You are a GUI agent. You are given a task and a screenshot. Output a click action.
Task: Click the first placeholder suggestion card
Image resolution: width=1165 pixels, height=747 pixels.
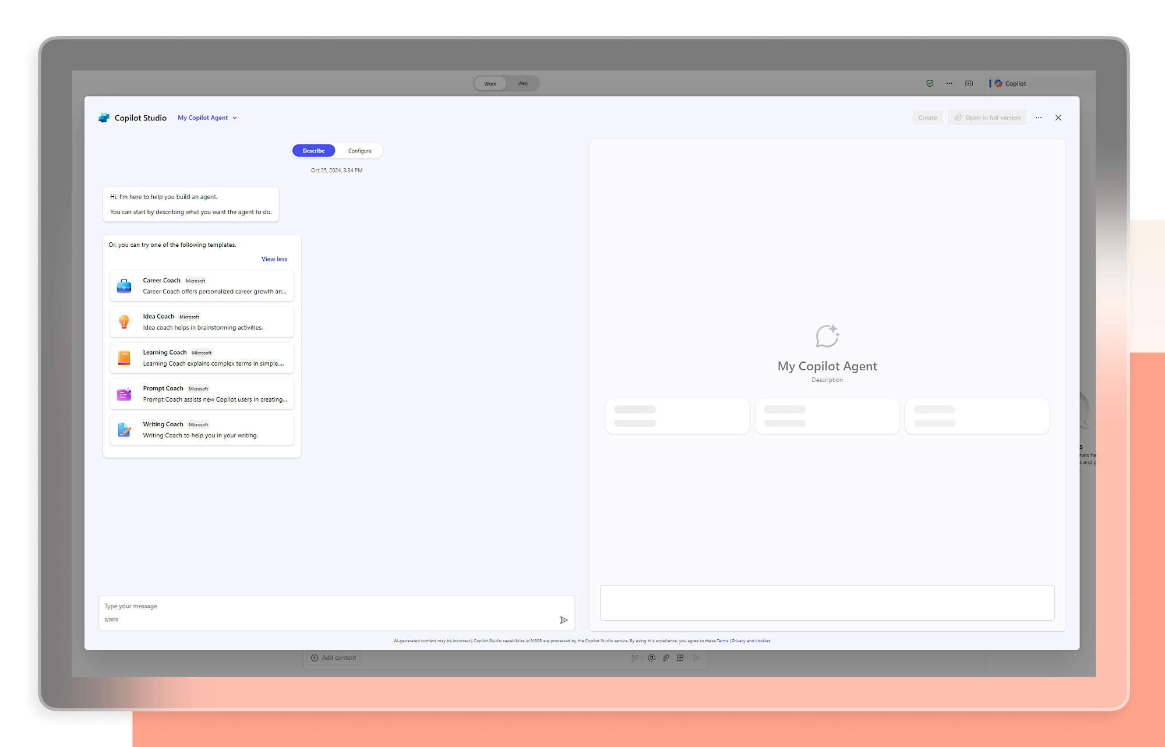(x=677, y=416)
